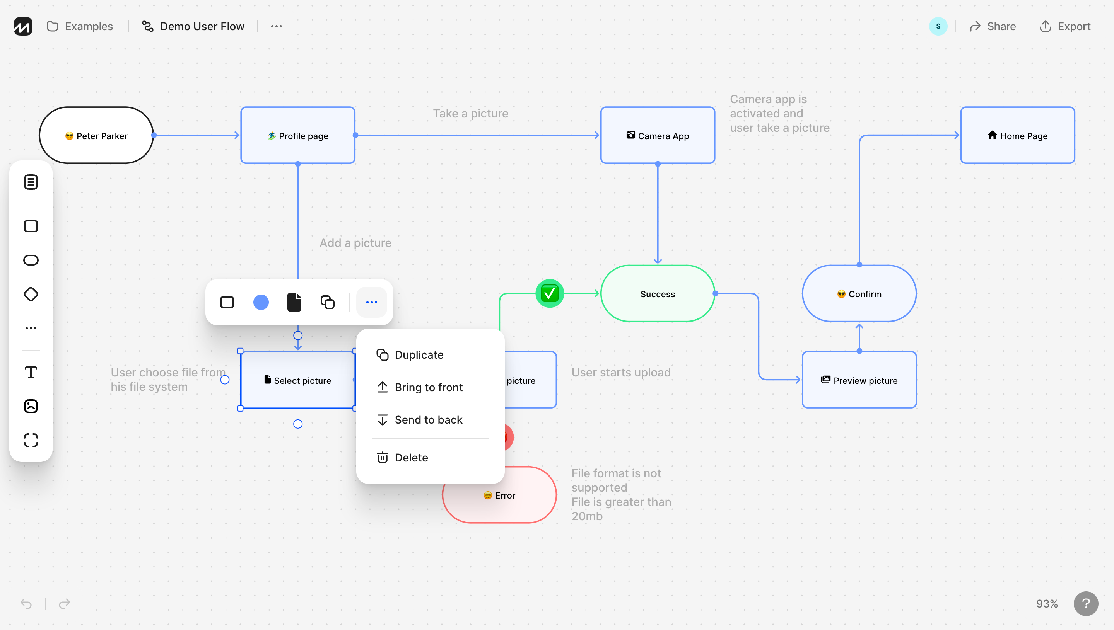Select the diamond shape tool
Screen dimensions: 1114x630
coord(31,294)
